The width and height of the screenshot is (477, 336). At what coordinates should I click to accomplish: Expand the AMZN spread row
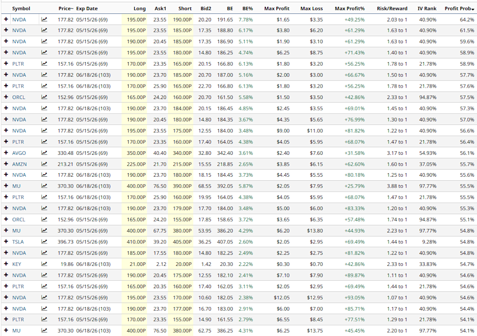6,164
